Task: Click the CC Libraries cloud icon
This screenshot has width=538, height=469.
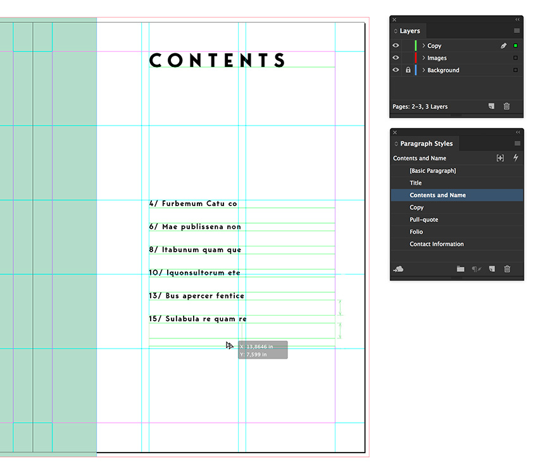Action: 399,267
